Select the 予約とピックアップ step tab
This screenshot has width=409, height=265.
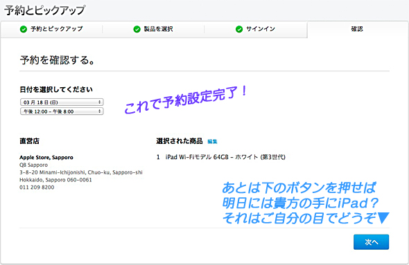52,29
